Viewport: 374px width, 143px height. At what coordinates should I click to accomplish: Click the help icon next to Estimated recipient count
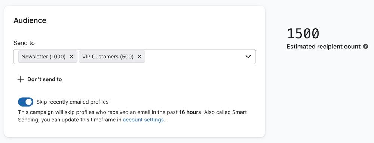pyautogui.click(x=365, y=47)
